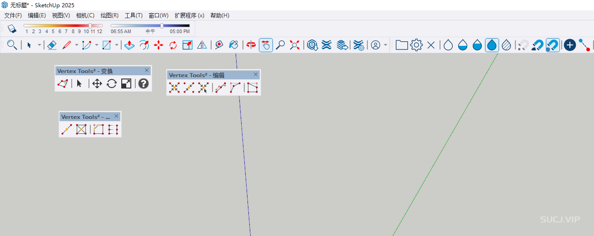Viewport: 594px width, 236px height.
Task: Select the Zoom magnifier tool
Action: (x=281, y=45)
